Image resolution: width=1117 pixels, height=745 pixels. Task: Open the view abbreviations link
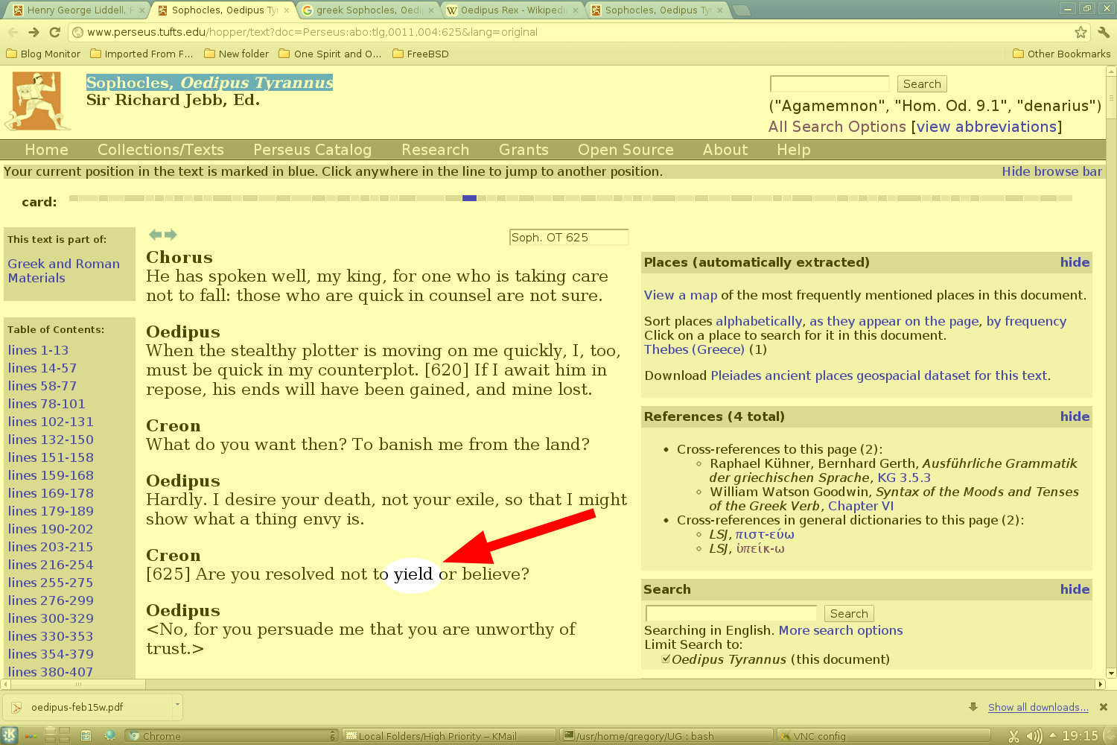(987, 127)
